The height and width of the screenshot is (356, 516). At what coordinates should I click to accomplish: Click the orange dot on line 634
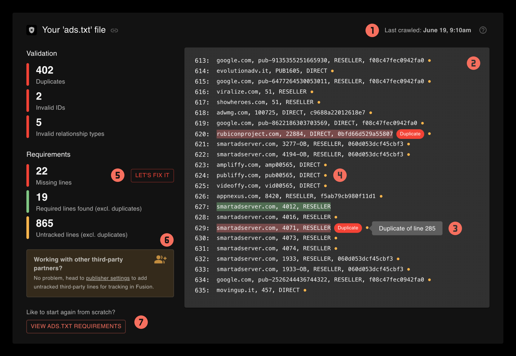(429, 280)
